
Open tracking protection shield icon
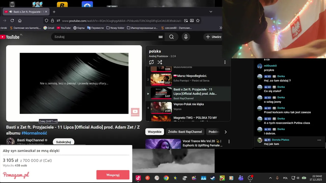(46, 21)
